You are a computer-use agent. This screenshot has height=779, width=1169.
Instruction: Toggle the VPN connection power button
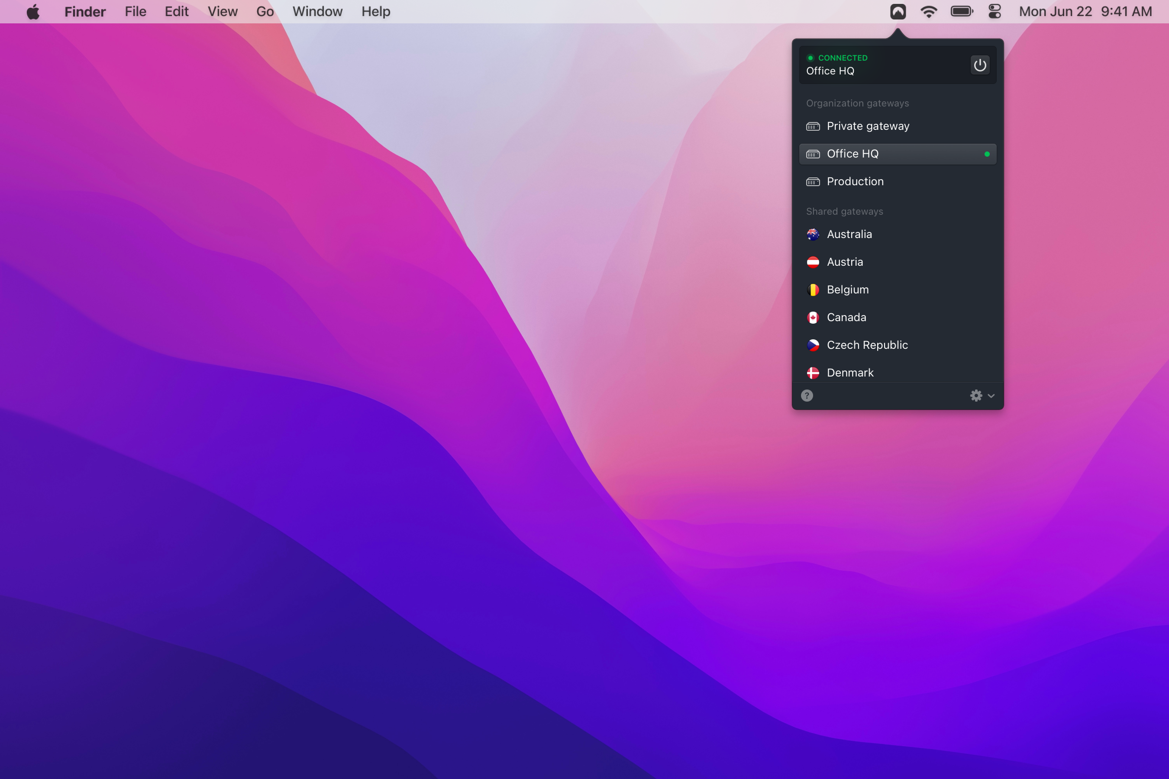[x=980, y=65]
